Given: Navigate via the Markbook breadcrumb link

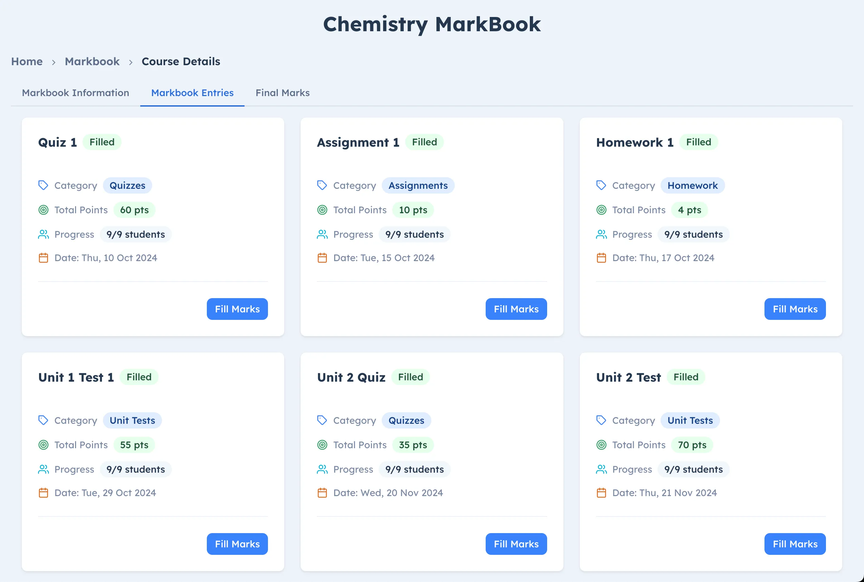Looking at the screenshot, I should (92, 61).
